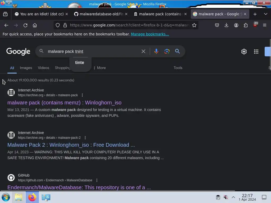Open the Endermanch/MalwareDatabase result link
The width and height of the screenshot is (271, 203).
pos(79,187)
